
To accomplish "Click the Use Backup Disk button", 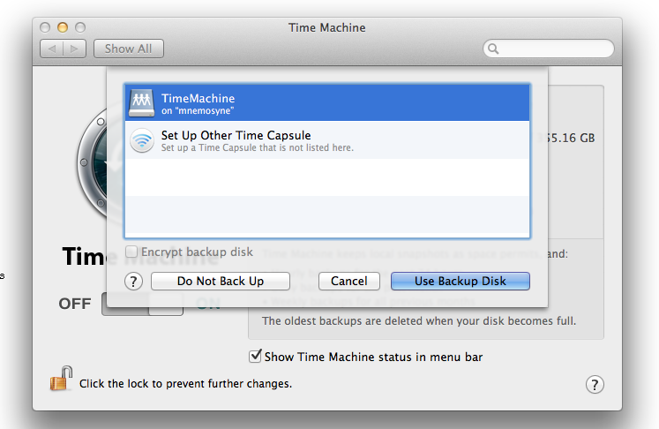I will pos(461,281).
